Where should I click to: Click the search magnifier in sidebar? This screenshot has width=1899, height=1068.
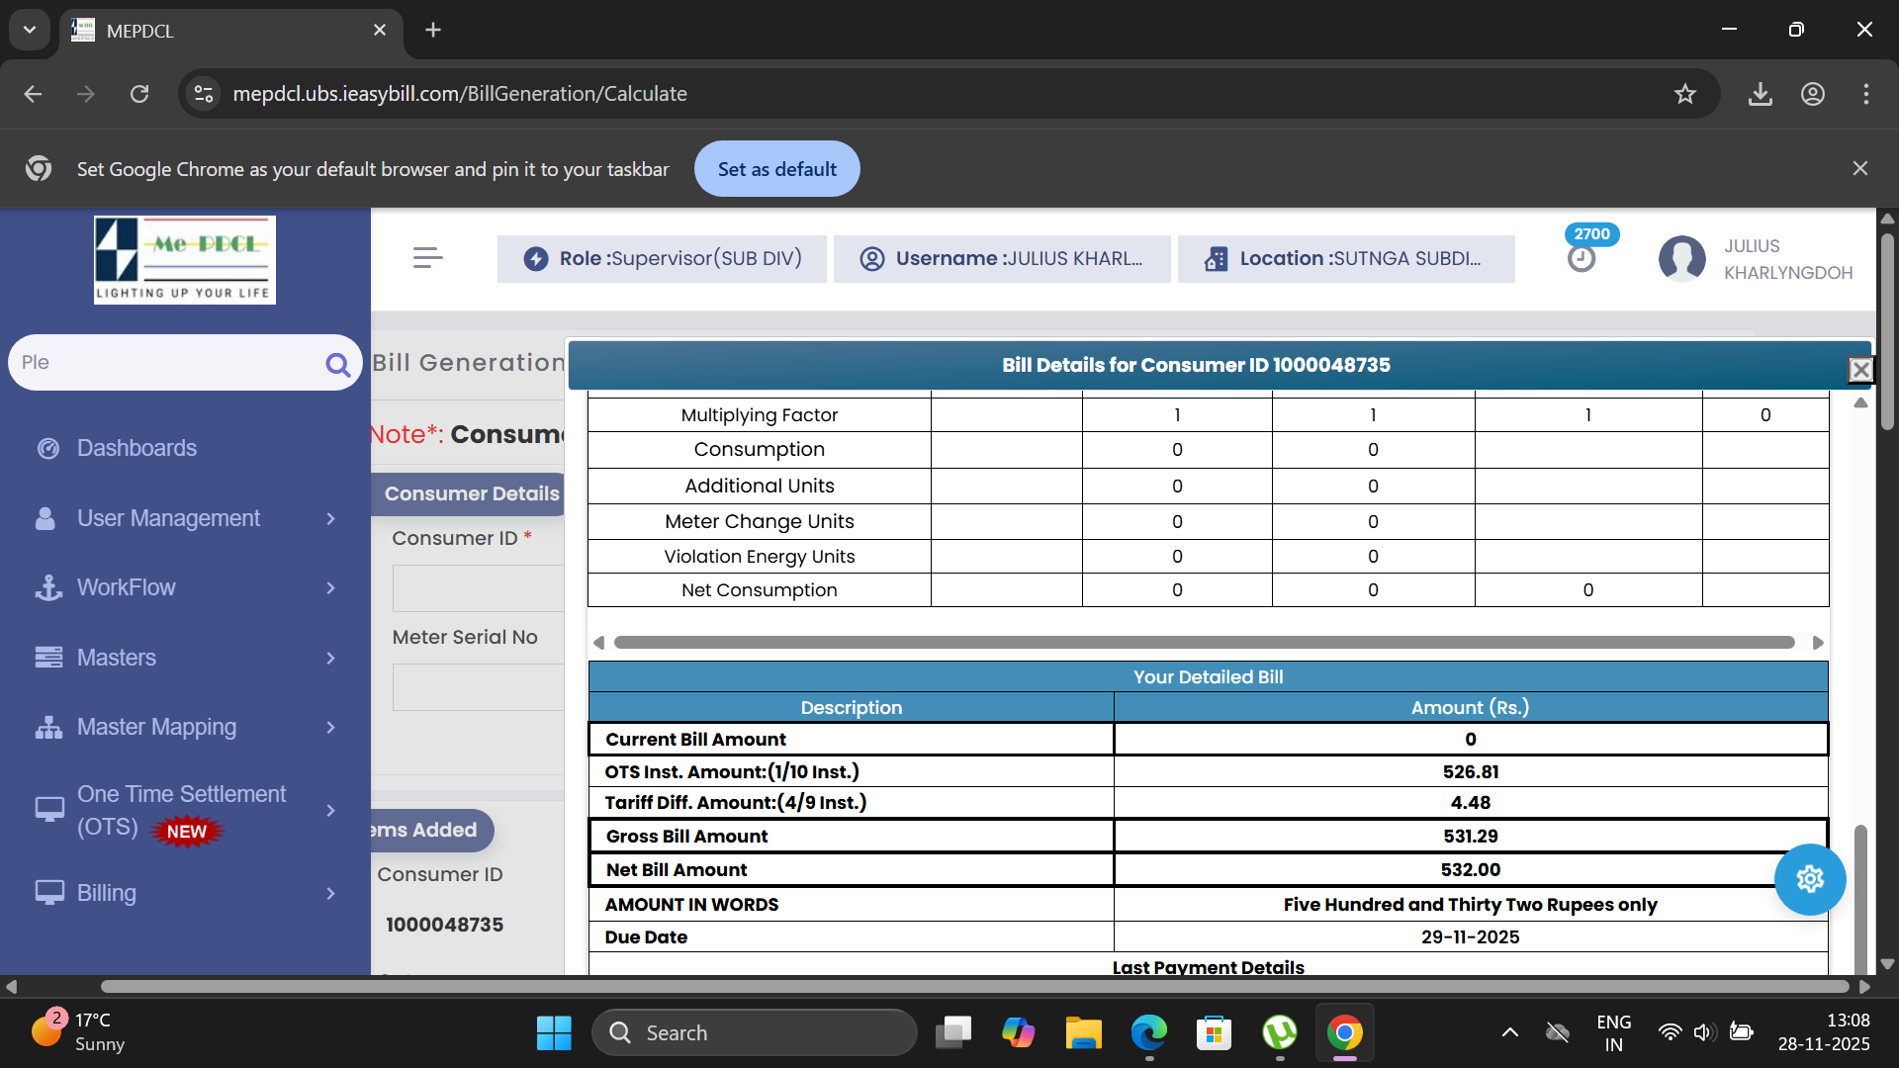pyautogui.click(x=337, y=365)
